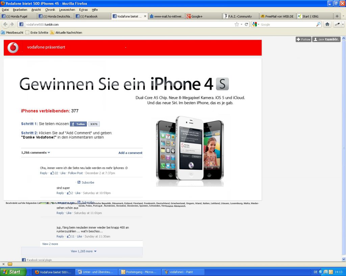Switch to Posteingang - Microsoft Outlook taskbar item
Screen dimensions: 346x276
point(140,272)
